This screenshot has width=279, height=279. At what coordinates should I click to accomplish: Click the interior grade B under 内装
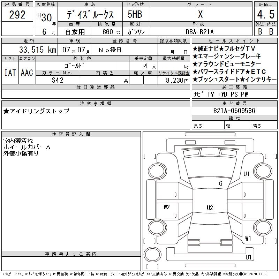coord(271,31)
